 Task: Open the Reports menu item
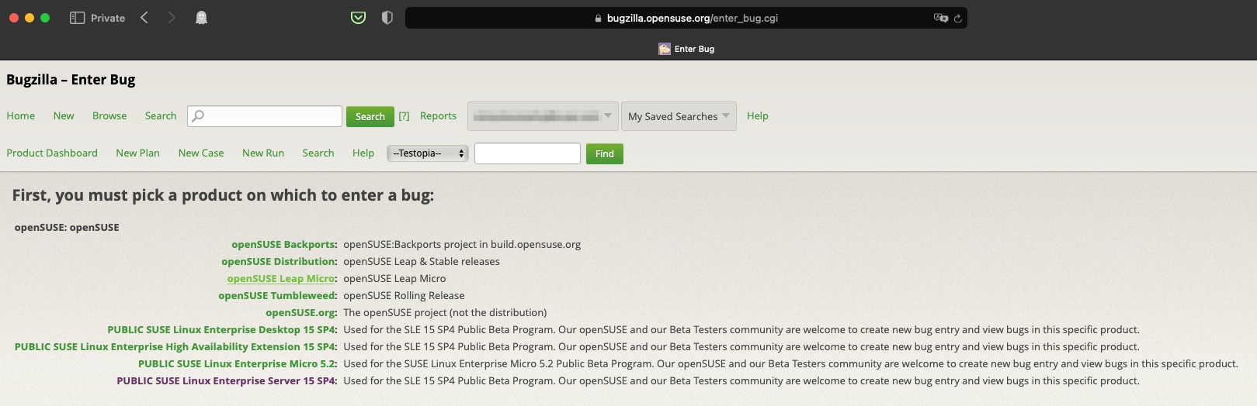[438, 115]
